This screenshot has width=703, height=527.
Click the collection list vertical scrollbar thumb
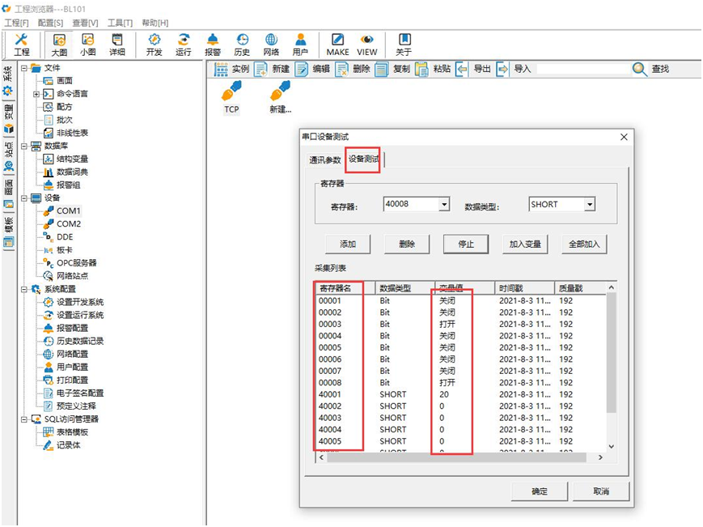click(611, 352)
